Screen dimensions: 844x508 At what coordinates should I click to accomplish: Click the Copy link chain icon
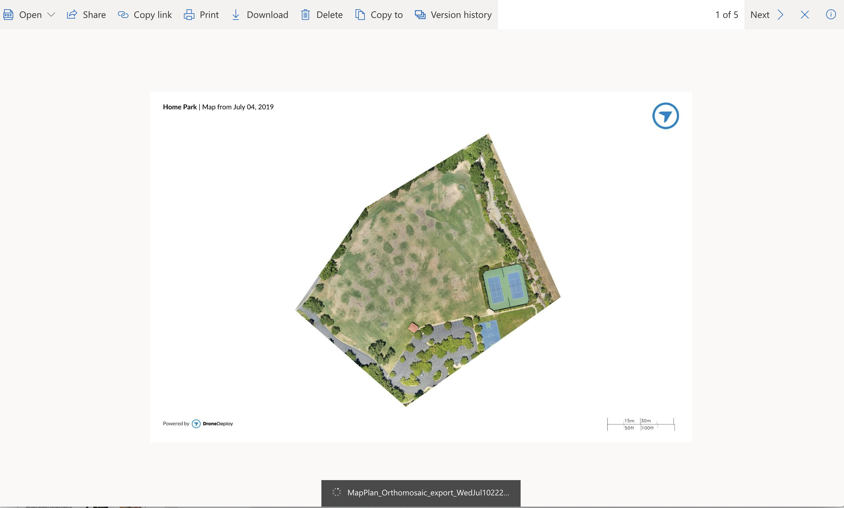tap(123, 15)
